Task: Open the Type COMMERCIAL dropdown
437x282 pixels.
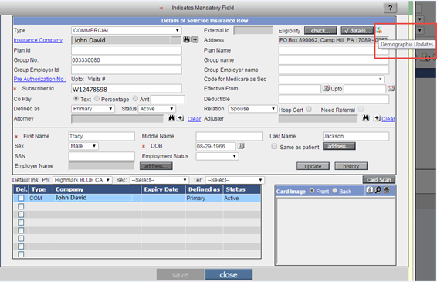Action: coord(127,30)
